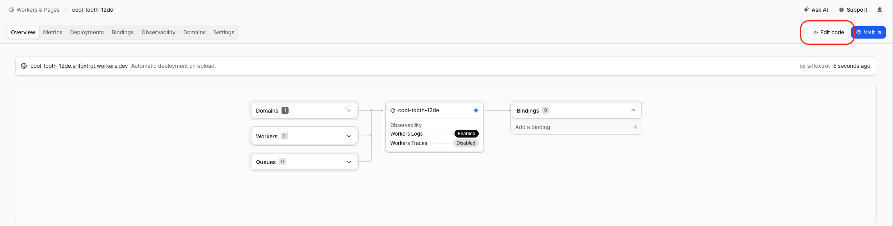Click the Workers Traces Disabled badge
Screen dimensions: 893x226
click(466, 143)
